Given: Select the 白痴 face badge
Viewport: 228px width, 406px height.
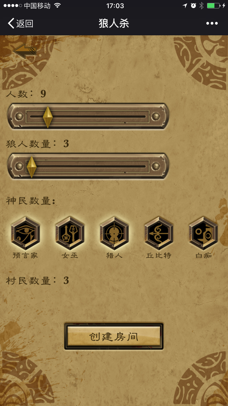Looking at the screenshot, I should (x=203, y=233).
